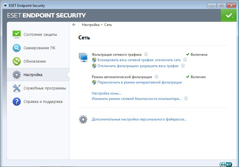Viewport: 239px width, 167px height.
Task: Click info icon next to Фильтрация сетевого трафика
Action: tap(146, 55)
